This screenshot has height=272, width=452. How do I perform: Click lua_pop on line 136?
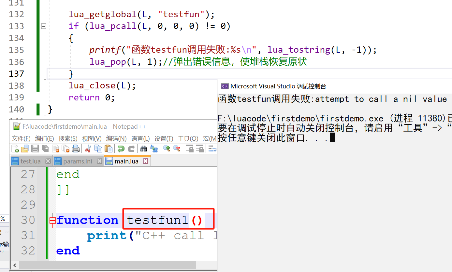click(108, 62)
